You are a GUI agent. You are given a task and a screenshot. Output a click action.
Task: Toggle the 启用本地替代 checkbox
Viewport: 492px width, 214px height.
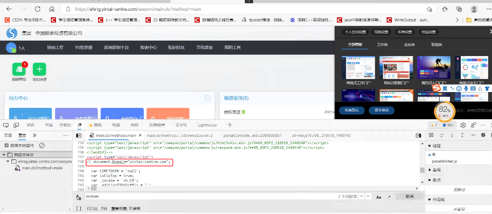pyautogui.click(x=7, y=145)
